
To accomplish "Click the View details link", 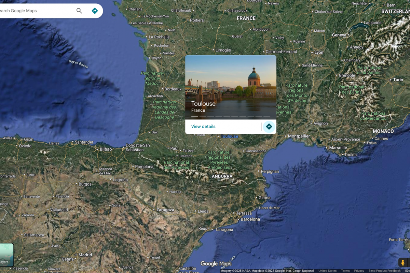I will [x=203, y=127].
